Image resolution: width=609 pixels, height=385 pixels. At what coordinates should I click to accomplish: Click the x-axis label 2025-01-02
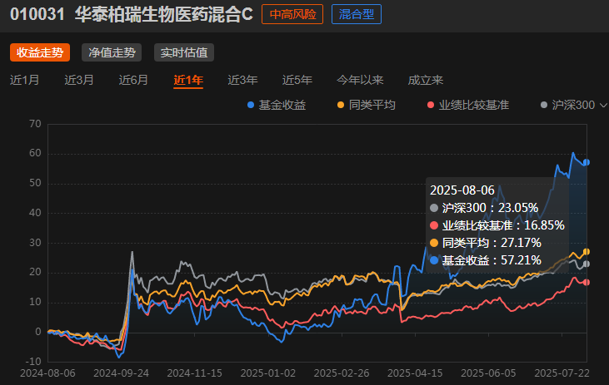(x=268, y=373)
